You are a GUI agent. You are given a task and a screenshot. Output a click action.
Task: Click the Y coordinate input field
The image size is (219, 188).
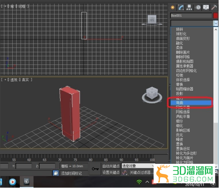(24, 166)
